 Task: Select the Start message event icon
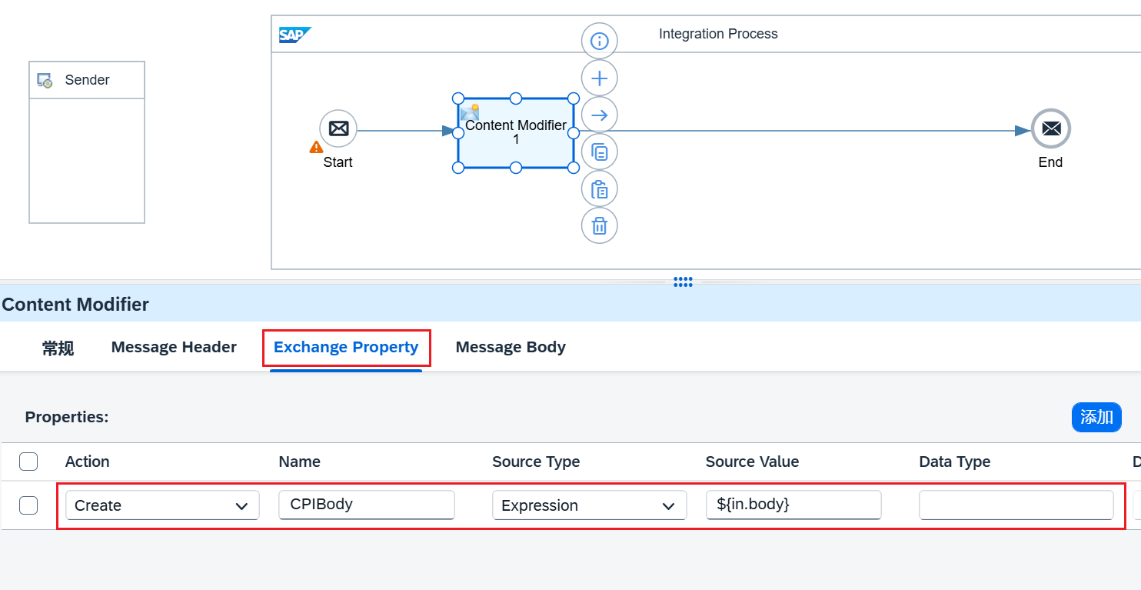[338, 128]
